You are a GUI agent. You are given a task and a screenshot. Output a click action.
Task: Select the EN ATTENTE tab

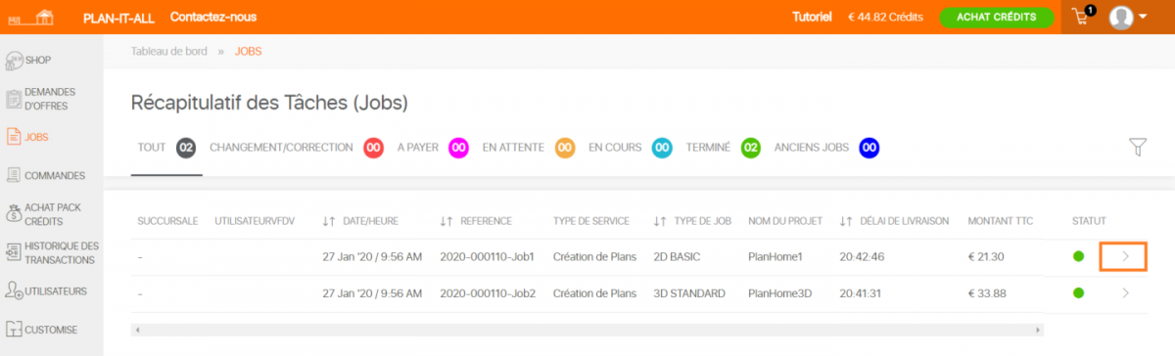528,148
